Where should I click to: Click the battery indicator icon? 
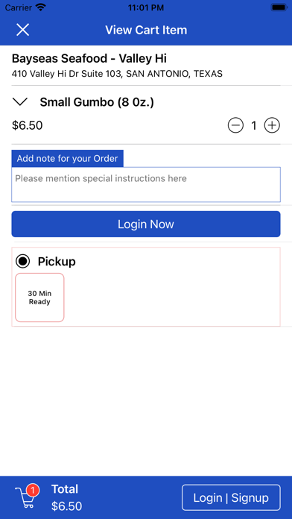[279, 7]
